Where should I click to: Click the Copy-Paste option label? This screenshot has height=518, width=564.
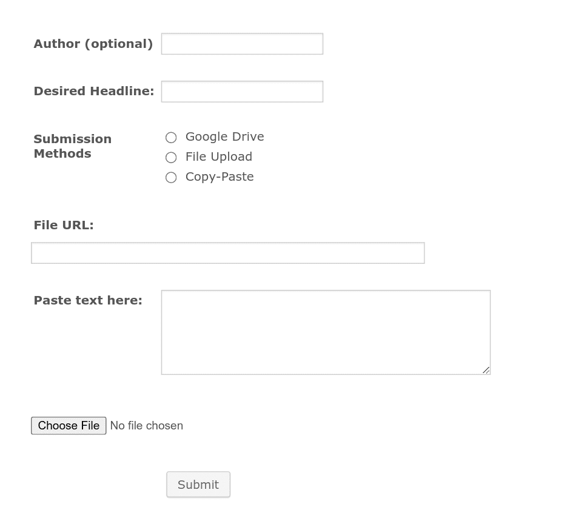pos(219,177)
